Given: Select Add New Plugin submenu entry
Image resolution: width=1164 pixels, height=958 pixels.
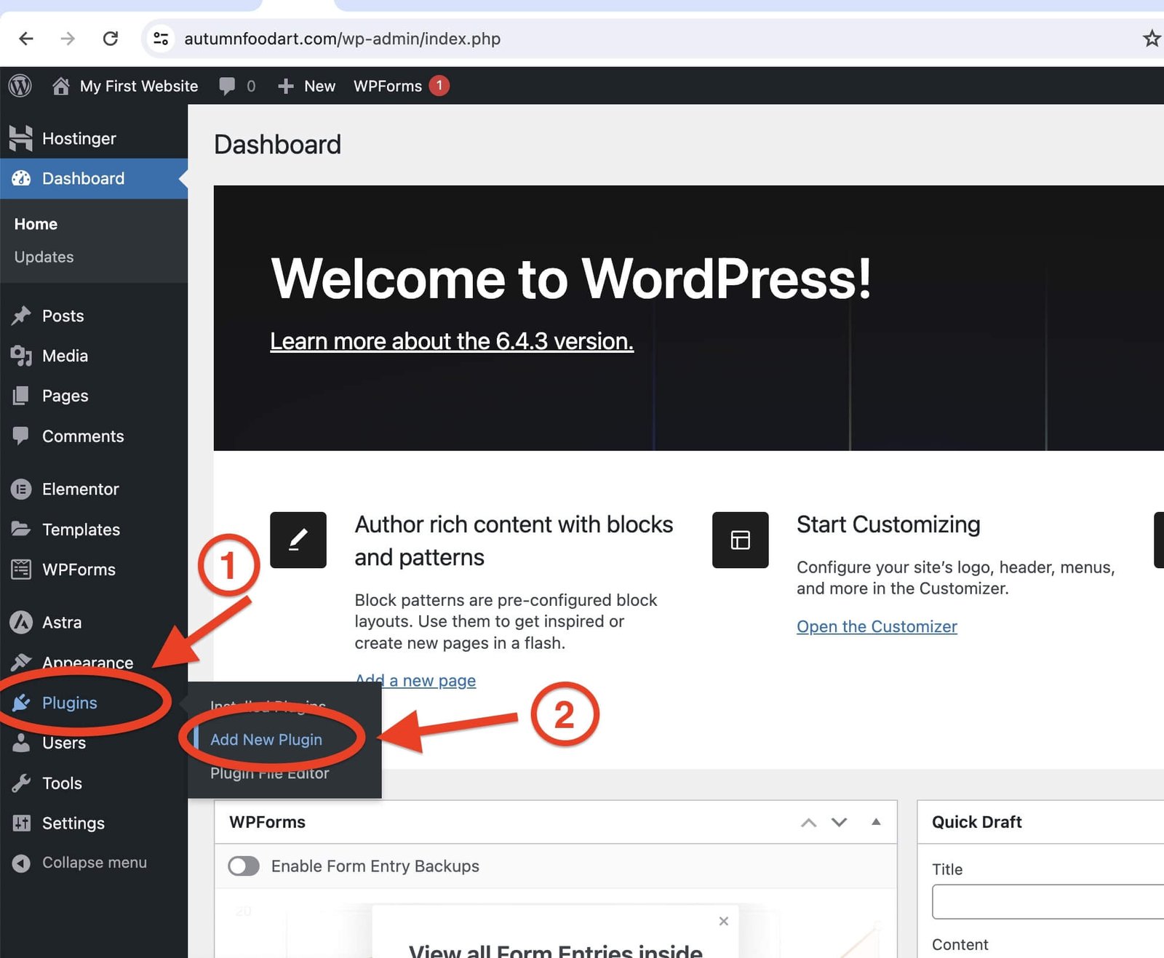Looking at the screenshot, I should pos(266,739).
